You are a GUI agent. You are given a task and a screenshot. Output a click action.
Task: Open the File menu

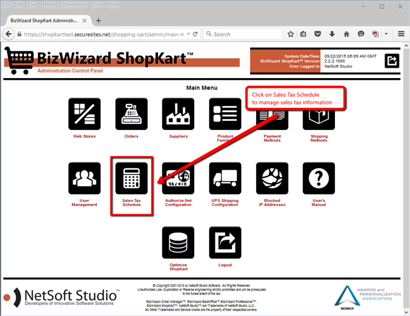click(7, 5)
